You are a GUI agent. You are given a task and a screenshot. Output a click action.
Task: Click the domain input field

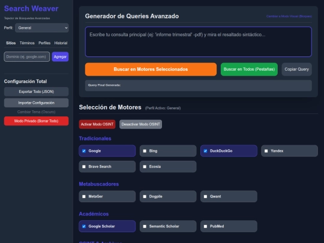coord(27,56)
